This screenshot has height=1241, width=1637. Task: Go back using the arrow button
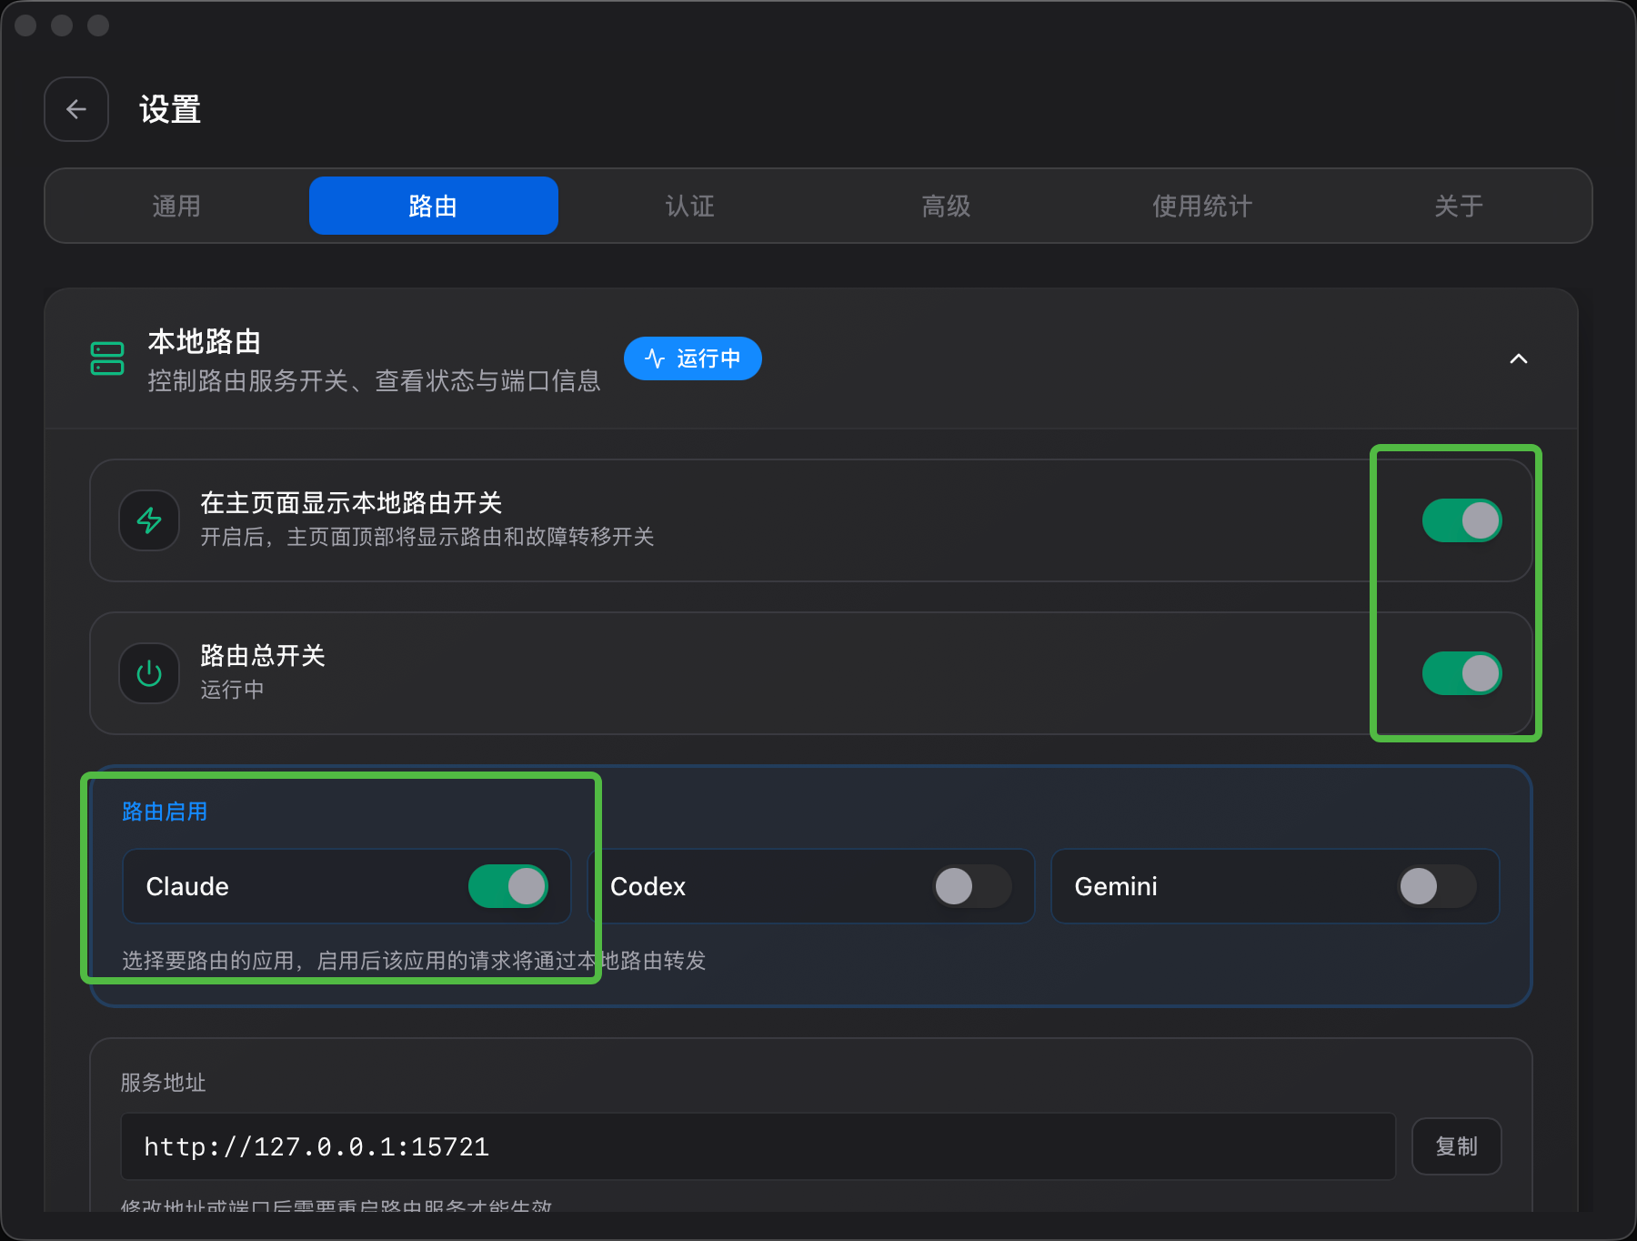76,109
